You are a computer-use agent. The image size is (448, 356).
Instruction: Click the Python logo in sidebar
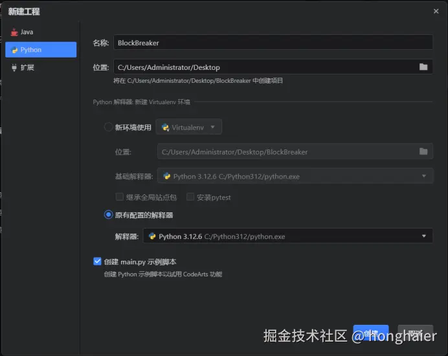[x=14, y=50]
